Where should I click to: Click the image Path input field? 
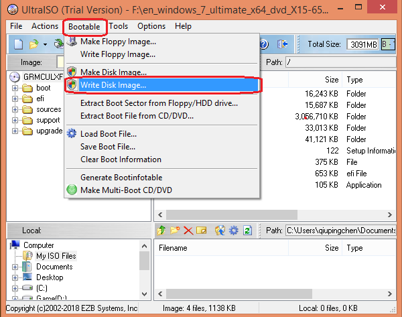341,62
